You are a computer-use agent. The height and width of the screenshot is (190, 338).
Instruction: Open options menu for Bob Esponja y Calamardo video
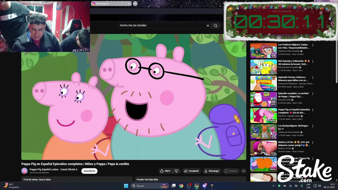click(x=313, y=61)
